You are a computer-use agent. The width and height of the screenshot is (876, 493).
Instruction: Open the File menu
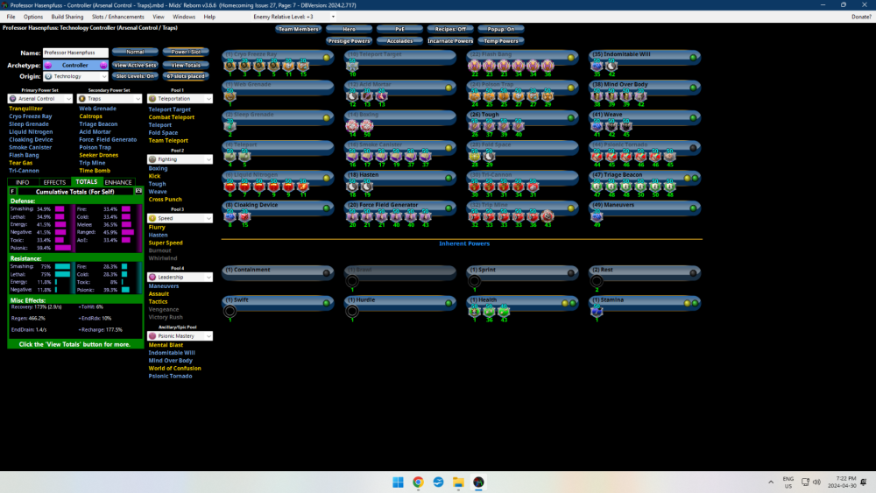(11, 17)
